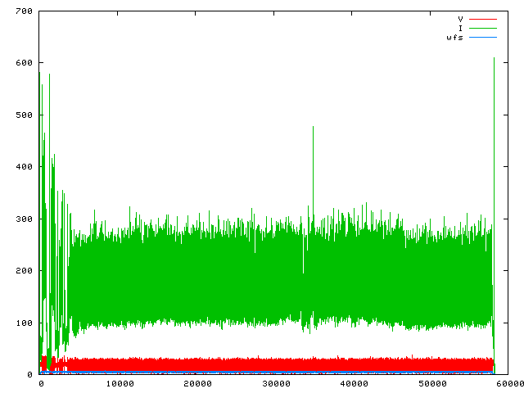
Task: Click the red V legend line sample
Action: point(482,18)
